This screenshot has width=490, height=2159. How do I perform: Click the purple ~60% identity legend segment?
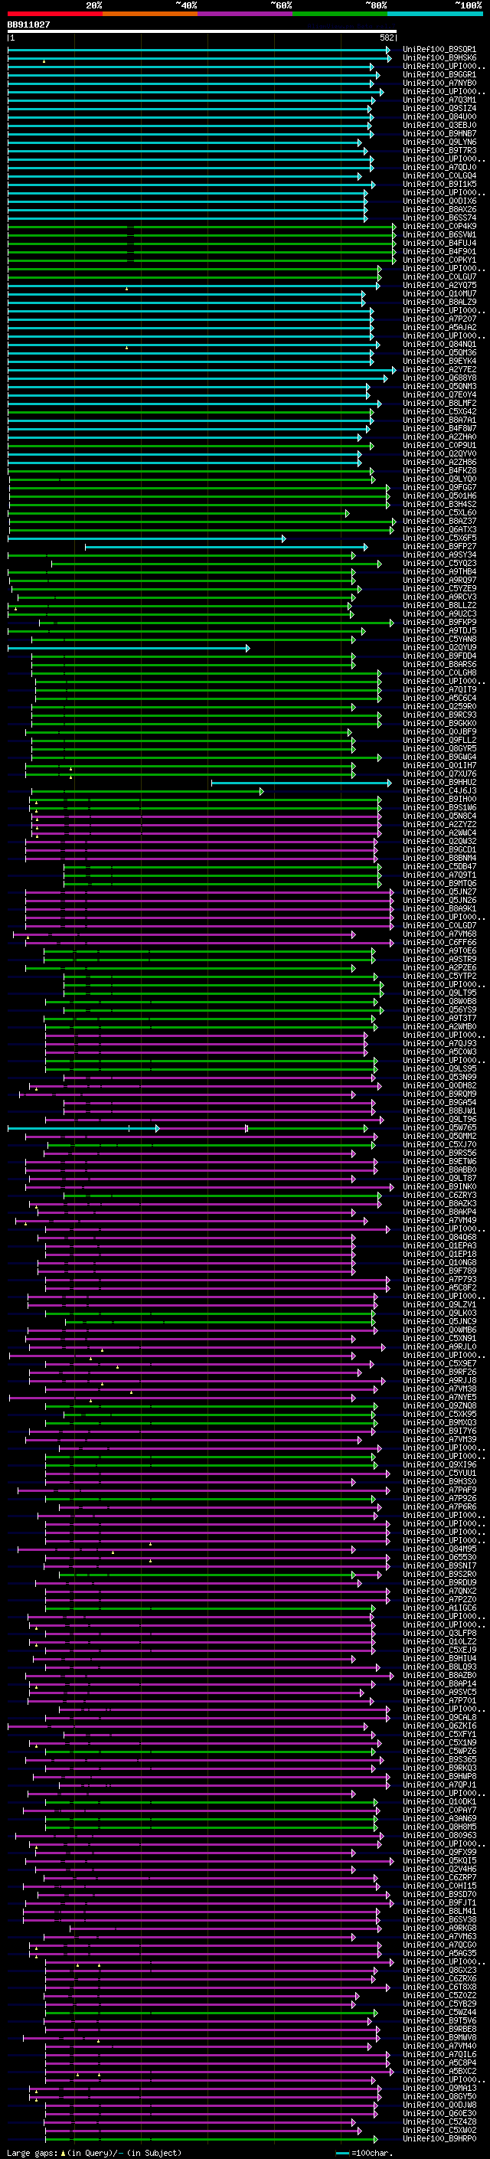click(x=244, y=14)
